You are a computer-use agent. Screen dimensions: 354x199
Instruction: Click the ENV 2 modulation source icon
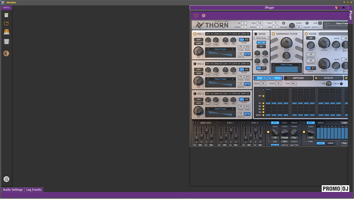pyautogui.click(x=243, y=123)
